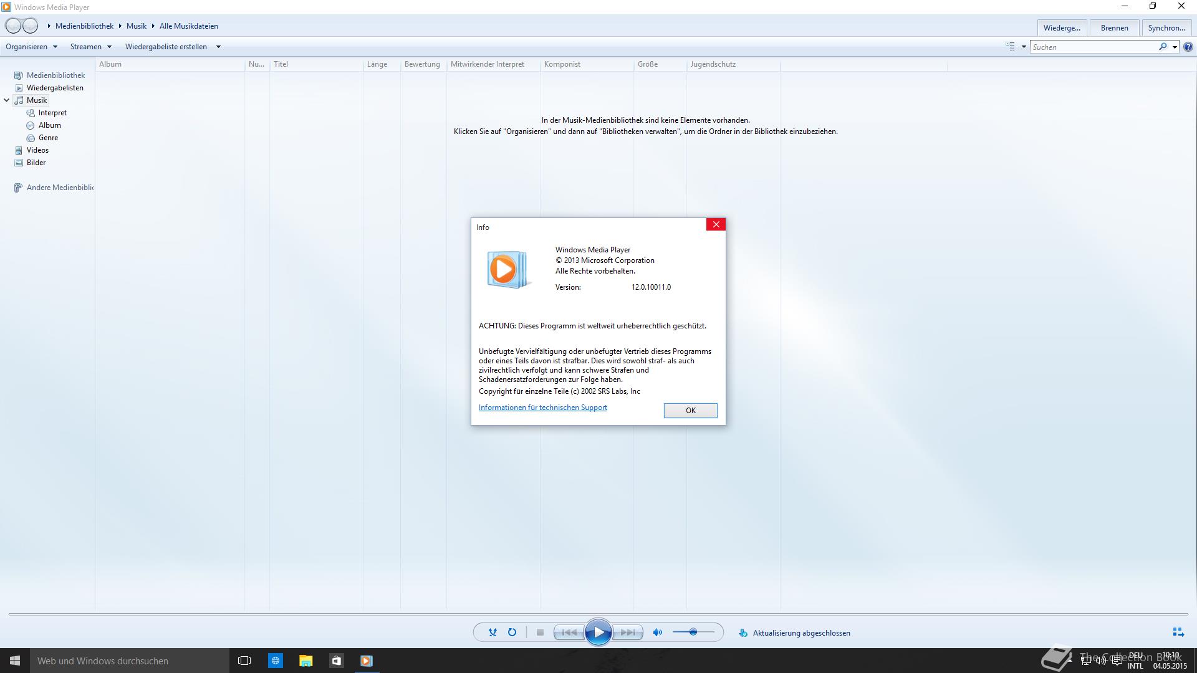Viewport: 1197px width, 673px height.
Task: Click the taskbar search box
Action: [130, 661]
